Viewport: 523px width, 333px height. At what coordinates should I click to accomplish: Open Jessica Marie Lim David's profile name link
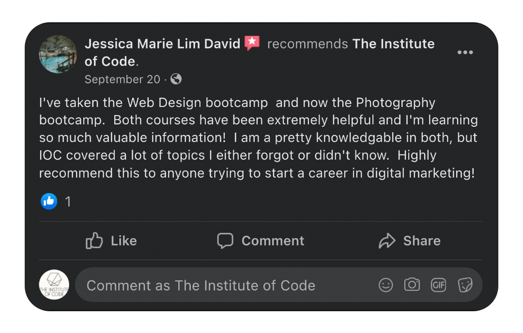[x=162, y=44]
